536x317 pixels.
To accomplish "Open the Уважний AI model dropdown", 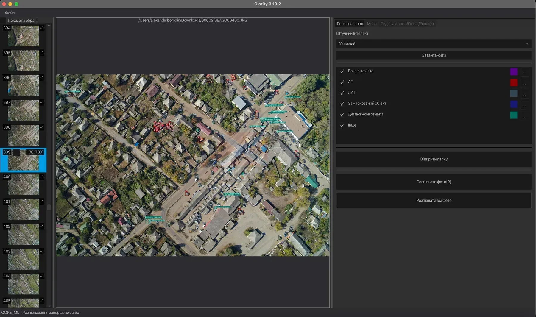I will (x=434, y=43).
